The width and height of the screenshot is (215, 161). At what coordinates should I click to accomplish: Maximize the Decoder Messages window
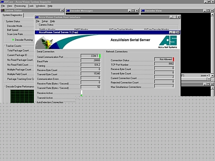pos(133,11)
